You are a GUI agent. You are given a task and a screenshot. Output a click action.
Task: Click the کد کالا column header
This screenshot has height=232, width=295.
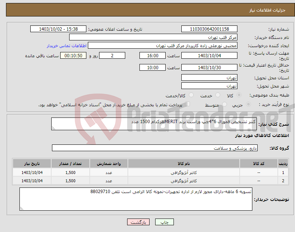(259, 164)
